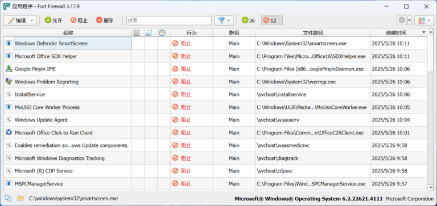
Task: Select the MSPCManagerService name
Action: pos(39,184)
